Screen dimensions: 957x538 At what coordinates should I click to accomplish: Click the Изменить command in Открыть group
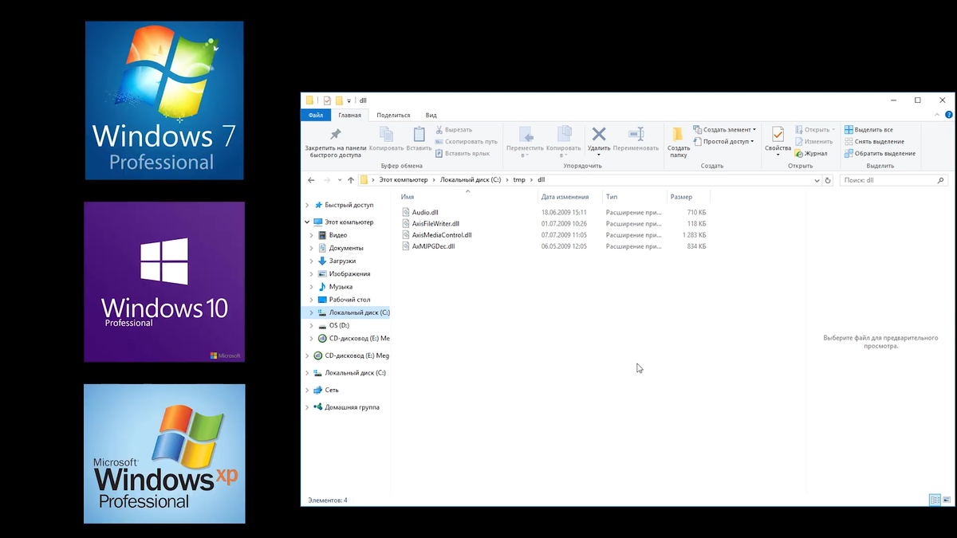tap(813, 141)
